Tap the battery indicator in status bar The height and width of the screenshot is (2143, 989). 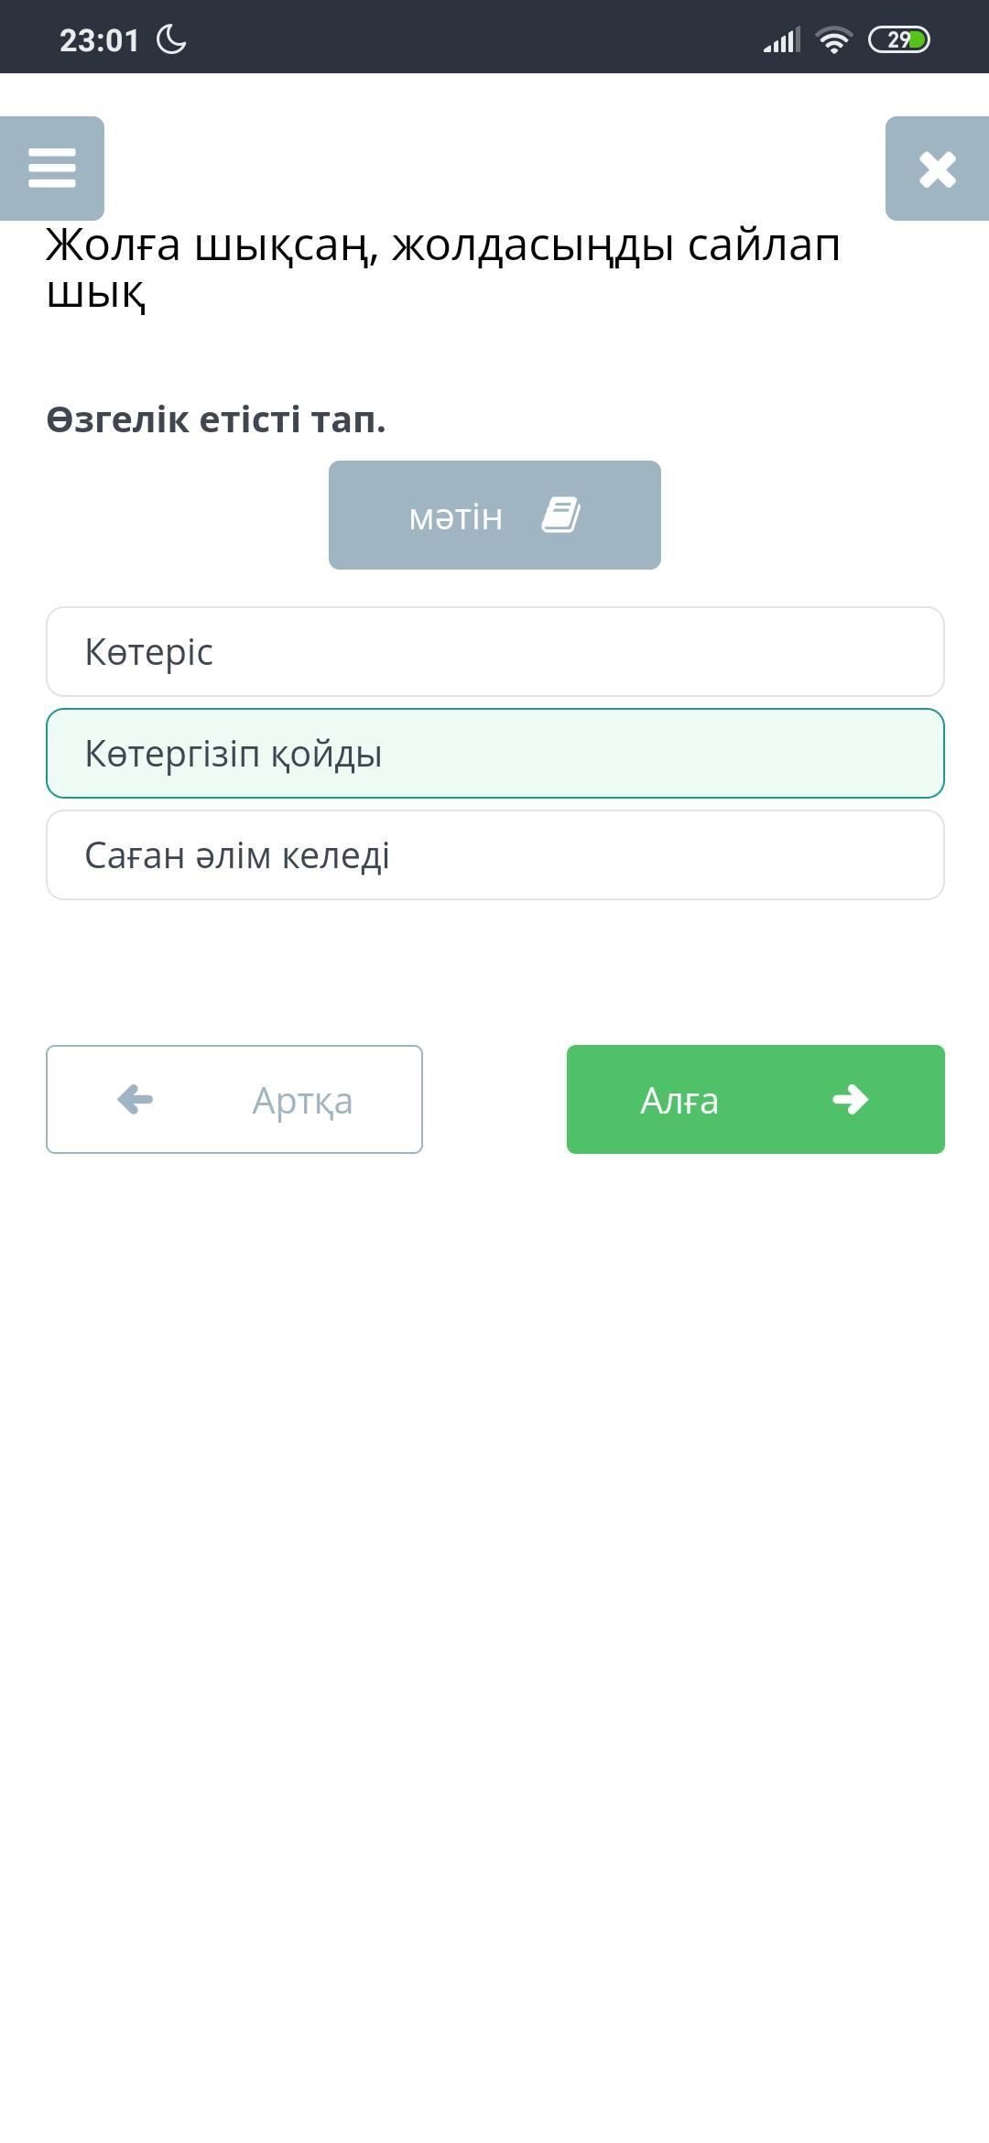(898, 40)
